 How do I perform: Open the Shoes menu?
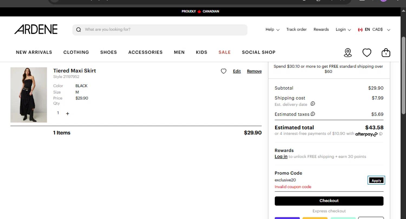pos(109,52)
